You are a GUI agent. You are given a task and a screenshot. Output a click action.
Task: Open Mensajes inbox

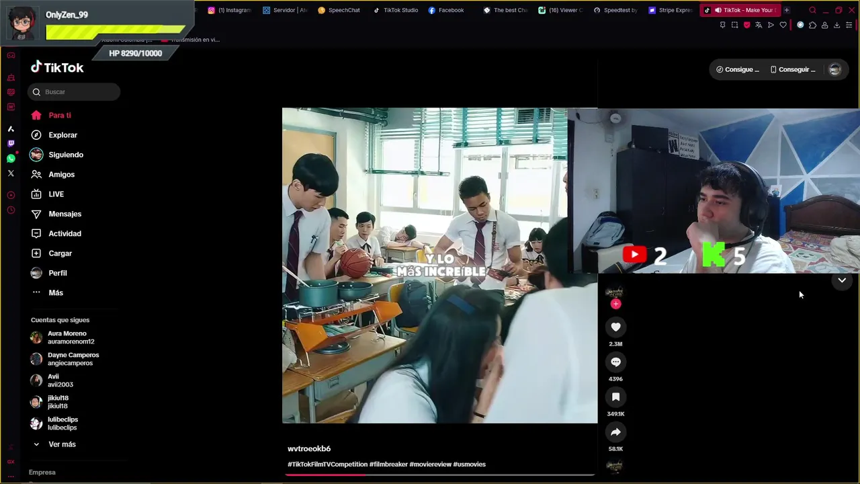(56, 214)
